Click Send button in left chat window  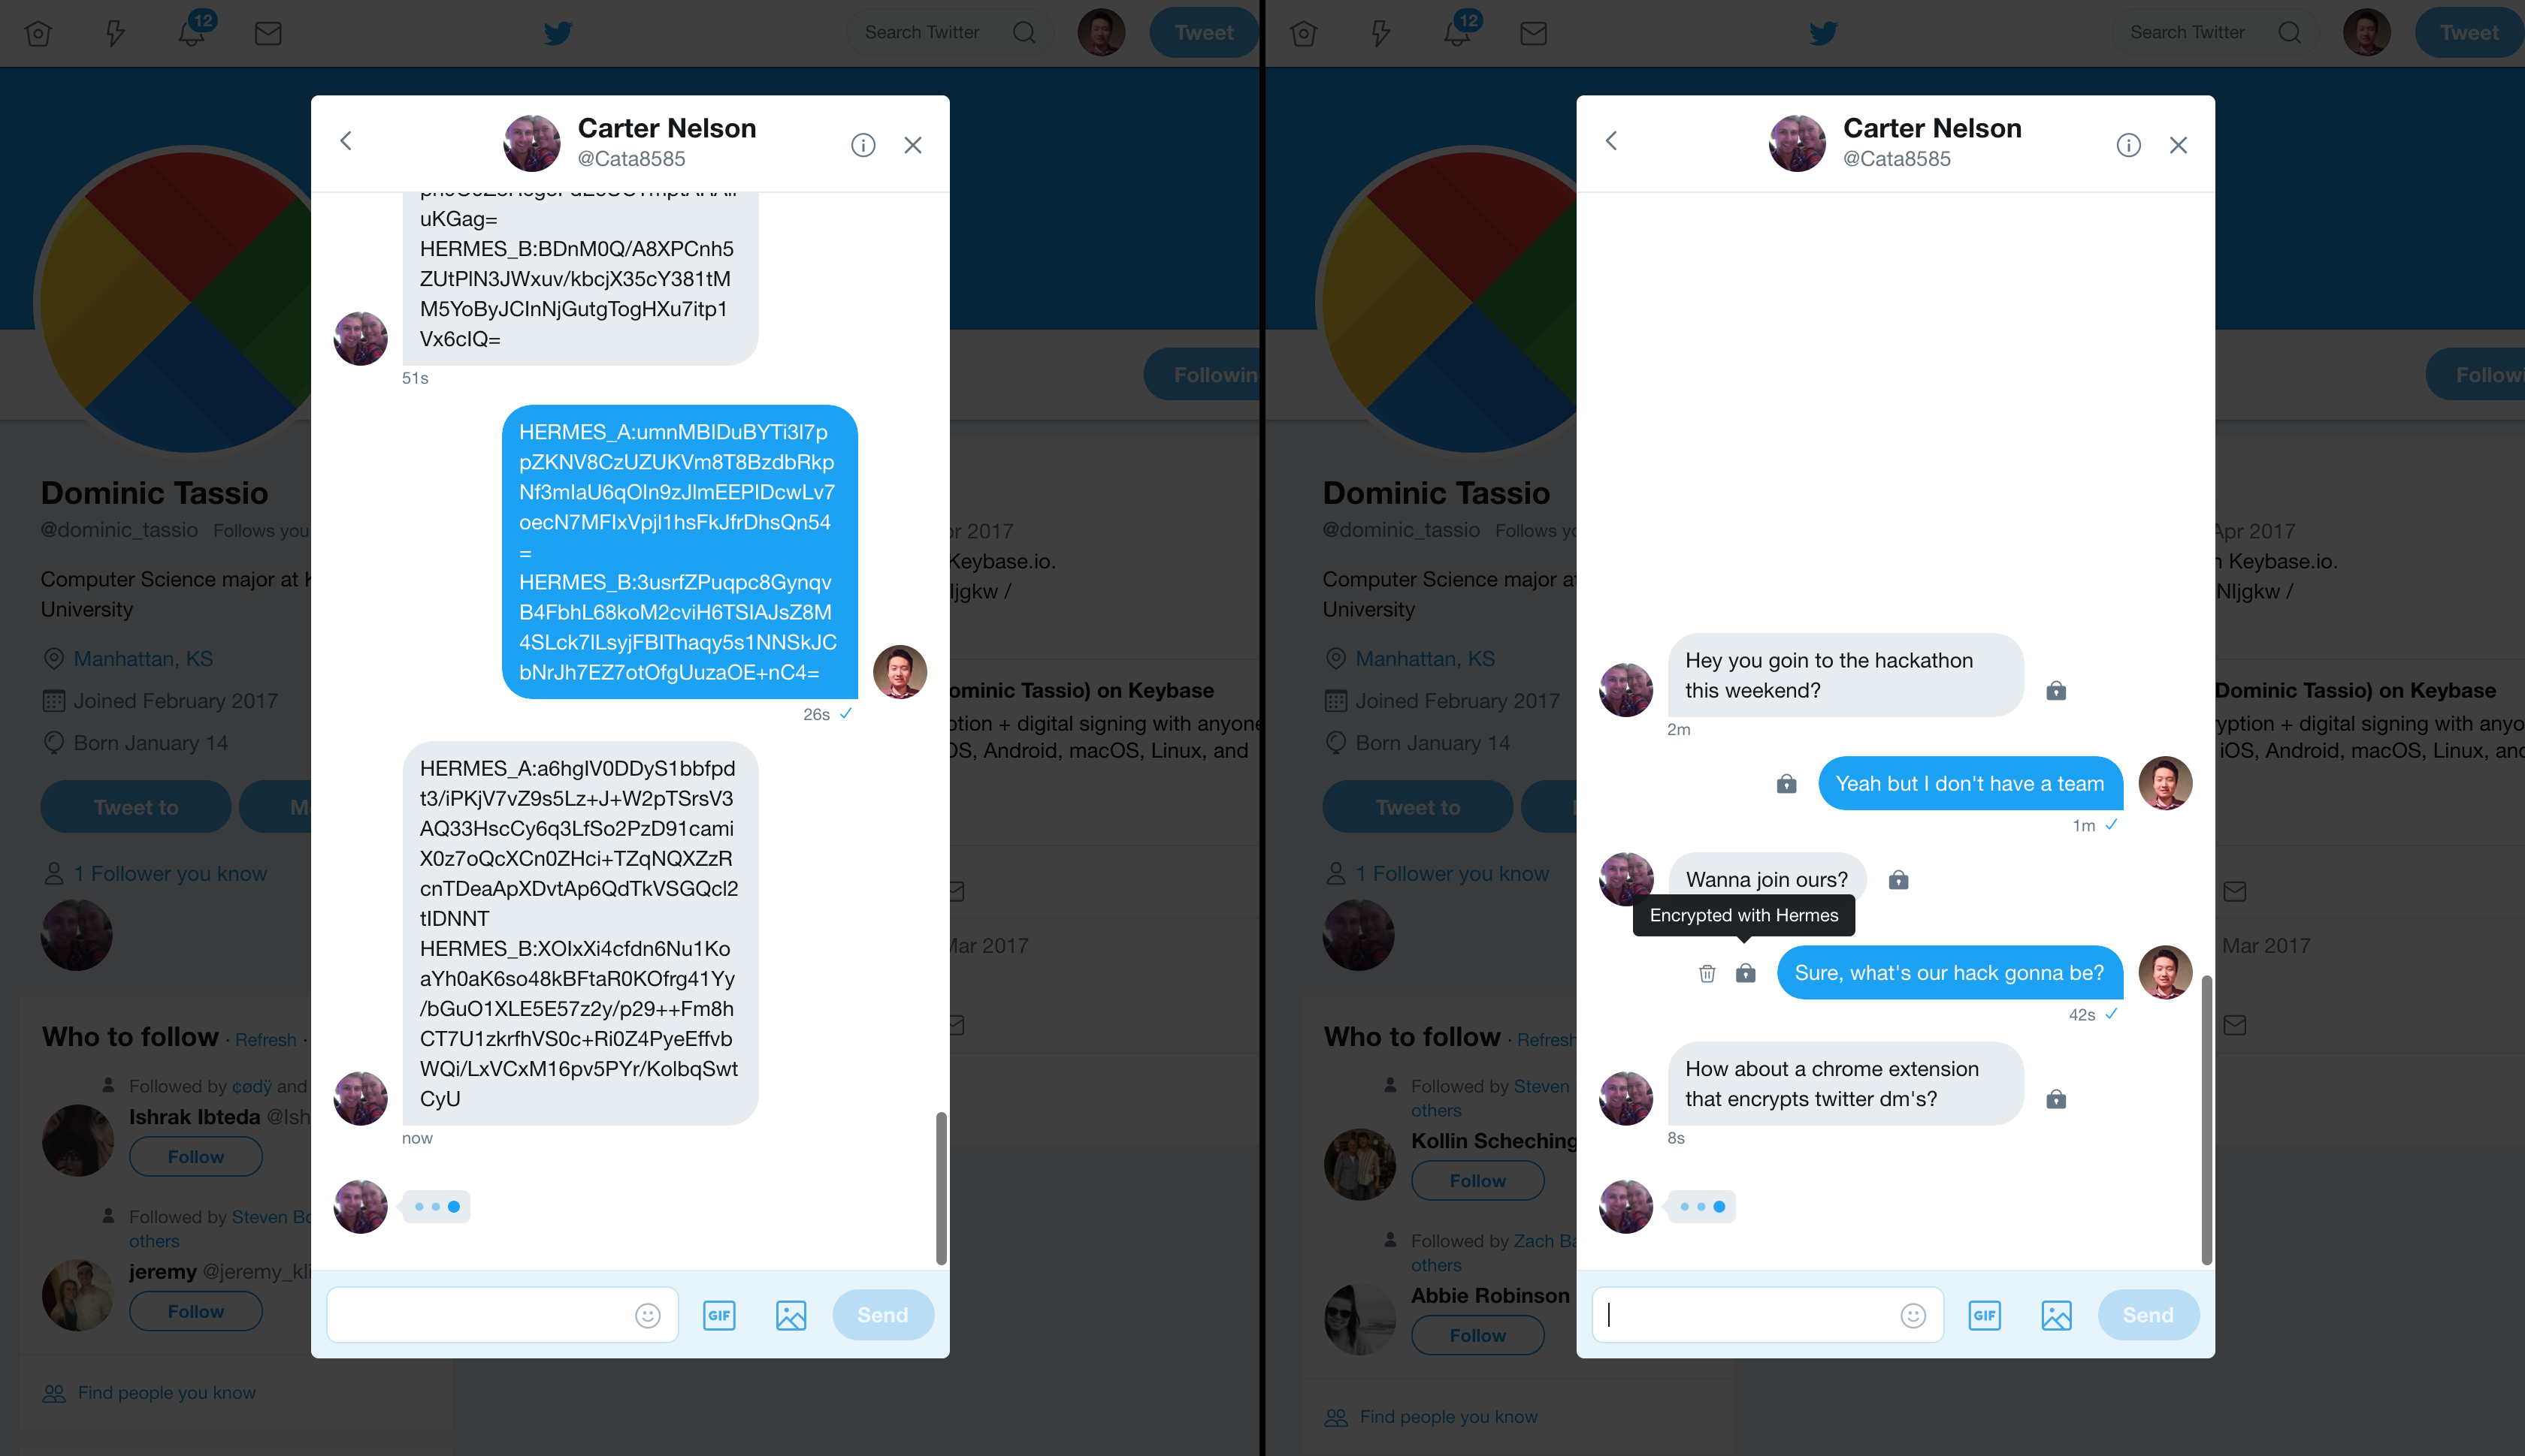point(883,1315)
